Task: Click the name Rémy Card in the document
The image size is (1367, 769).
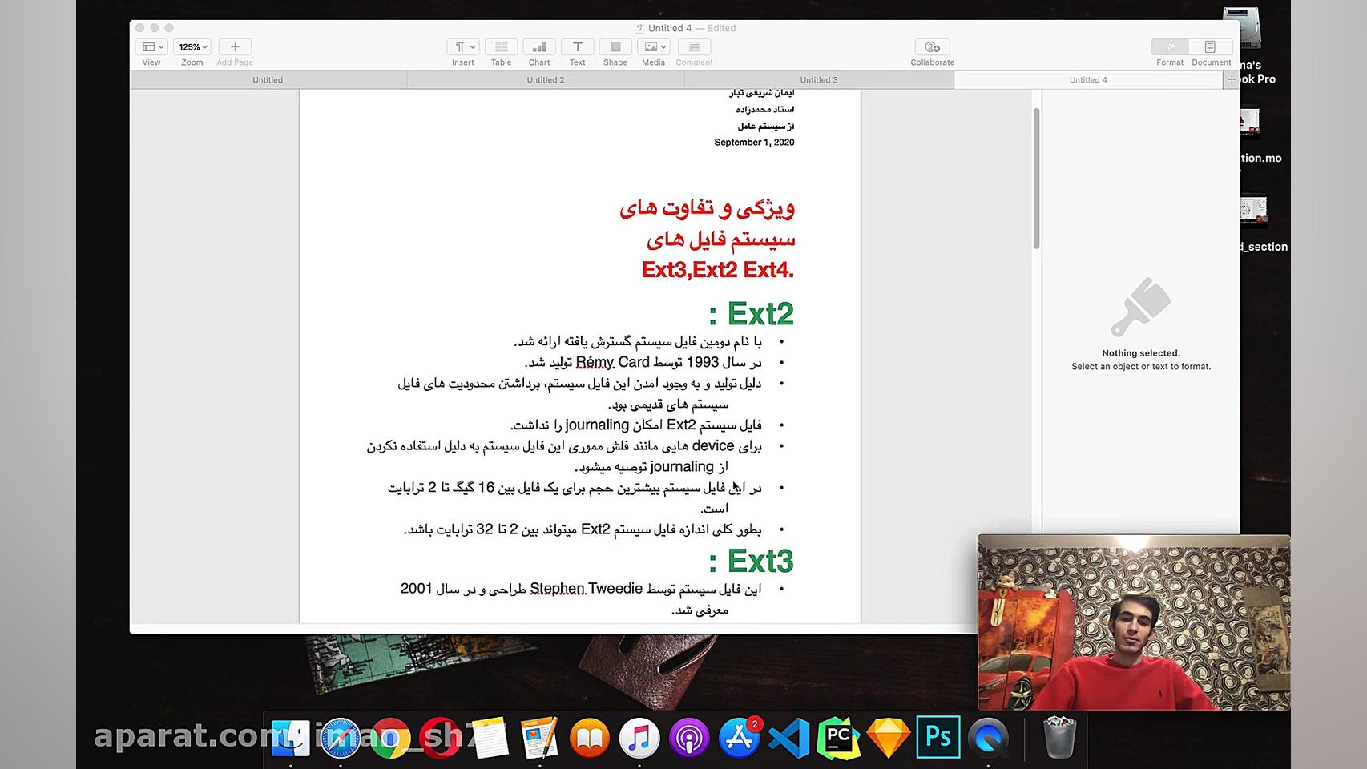Action: point(613,362)
